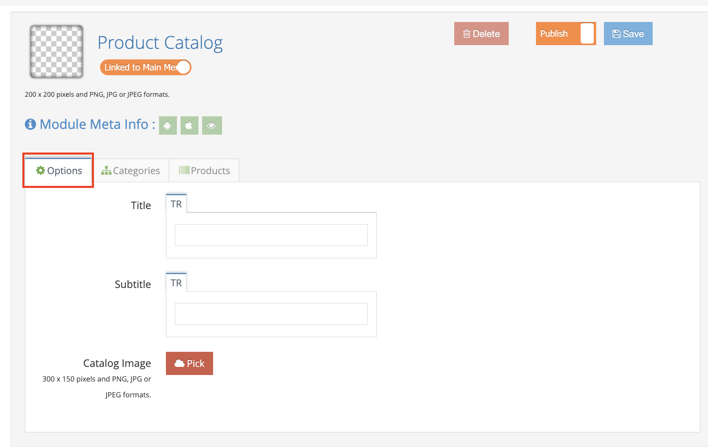
Task: Select the TR language tab above Title
Action: click(176, 204)
